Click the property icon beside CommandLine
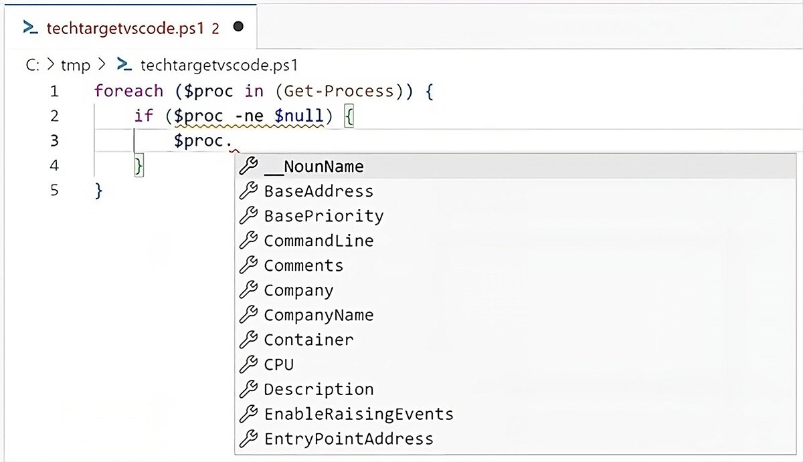 pos(248,241)
